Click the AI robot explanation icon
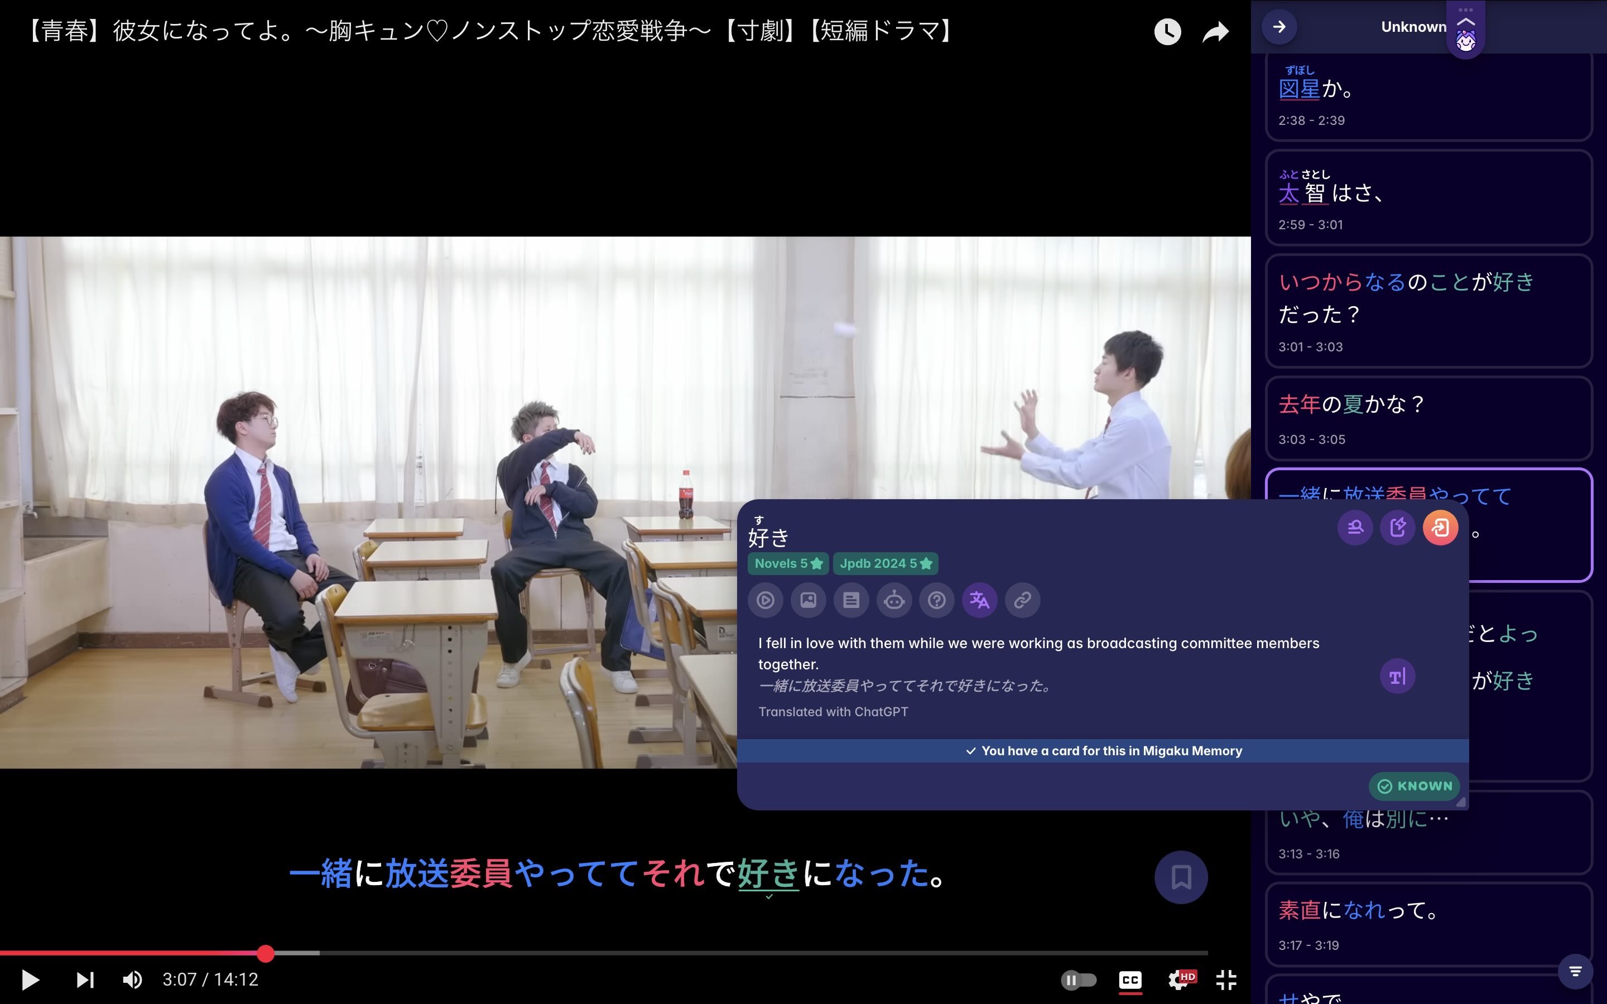Viewport: 1607px width, 1004px height. point(894,600)
